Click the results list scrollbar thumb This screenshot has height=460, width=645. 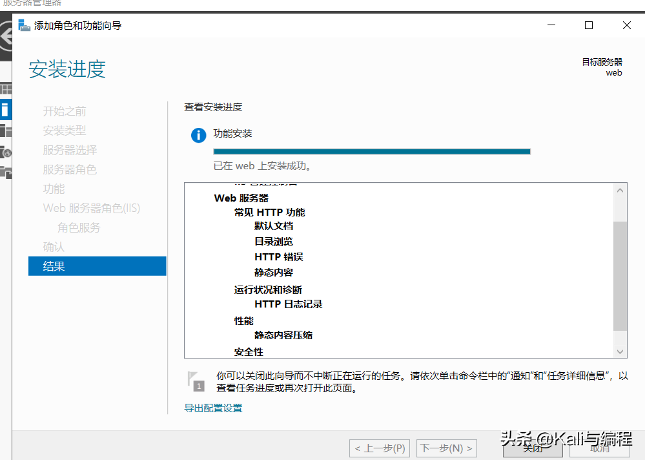tap(620, 276)
